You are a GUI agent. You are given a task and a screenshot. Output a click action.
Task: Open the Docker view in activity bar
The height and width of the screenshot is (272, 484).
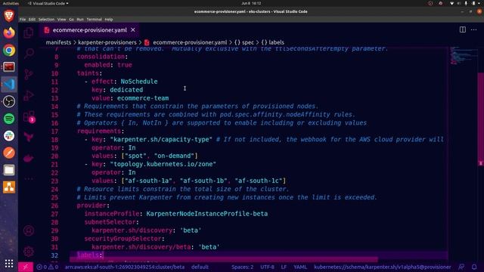coord(29,158)
